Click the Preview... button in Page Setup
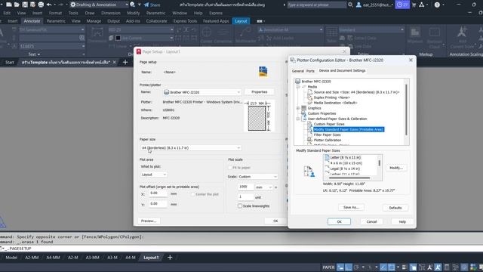483x272 pixels. point(149,221)
